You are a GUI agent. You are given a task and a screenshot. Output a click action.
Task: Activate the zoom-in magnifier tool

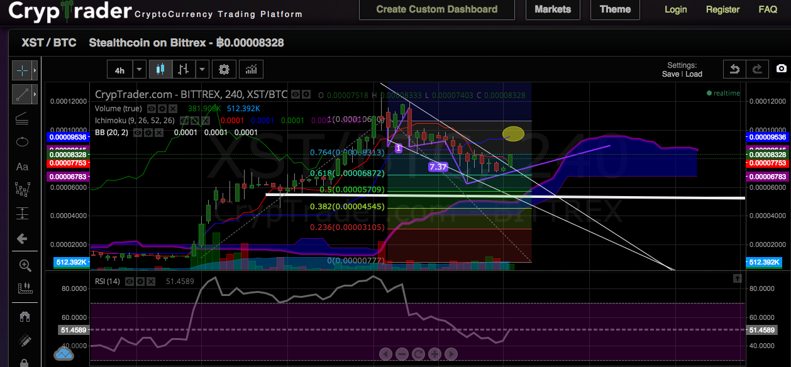click(24, 265)
